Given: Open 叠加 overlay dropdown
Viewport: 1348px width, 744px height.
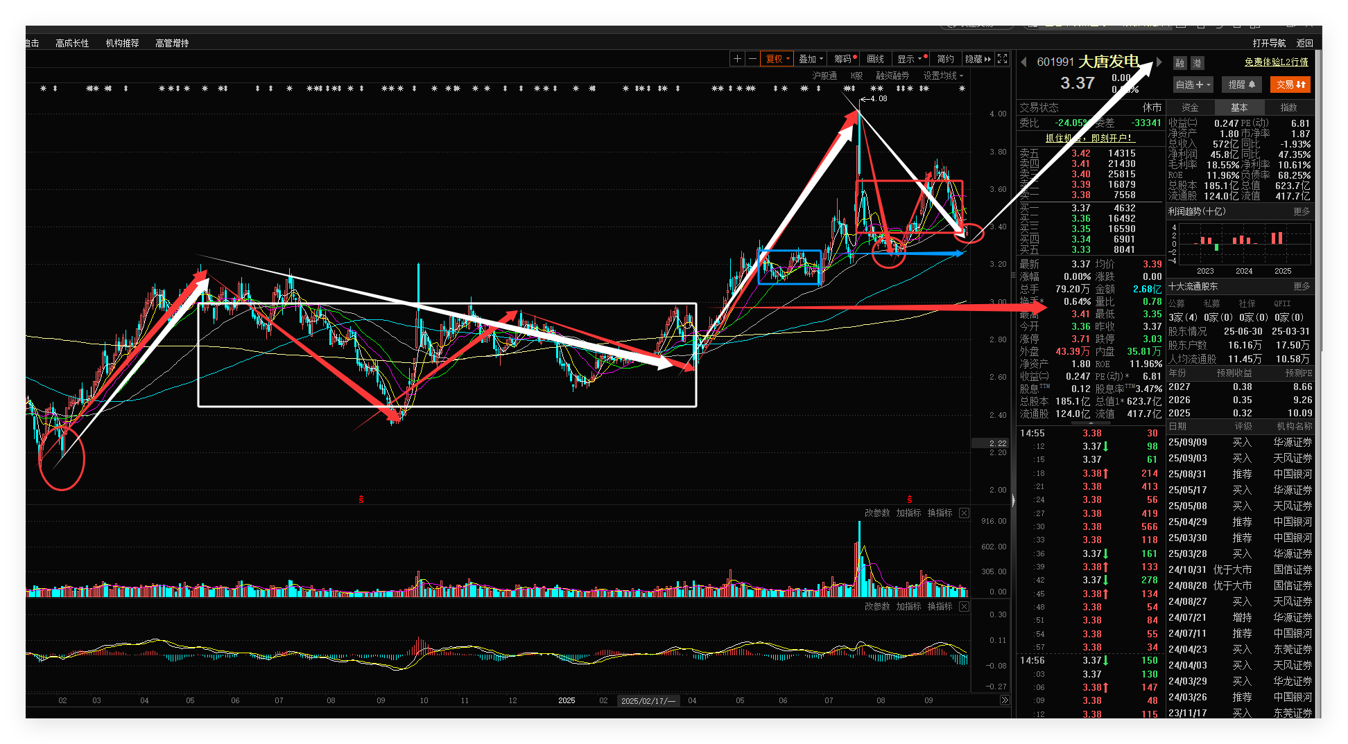Looking at the screenshot, I should tap(811, 59).
